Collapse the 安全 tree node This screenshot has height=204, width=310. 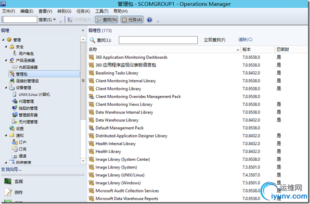tap(6, 47)
